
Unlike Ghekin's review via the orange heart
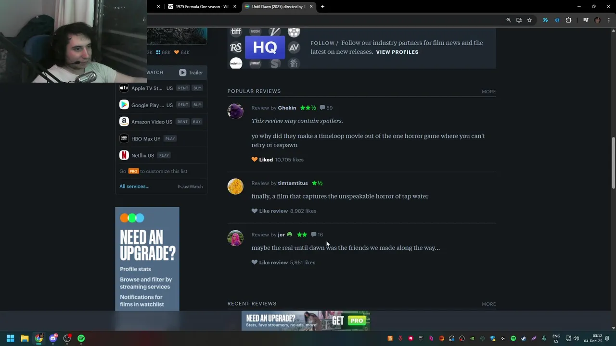tap(255, 160)
